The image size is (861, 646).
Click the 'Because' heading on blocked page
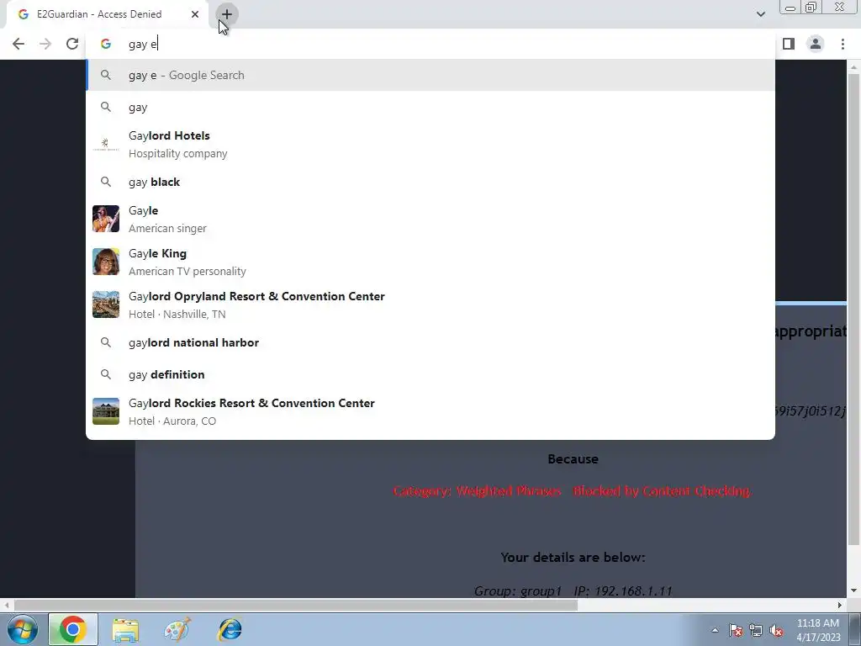tap(573, 458)
